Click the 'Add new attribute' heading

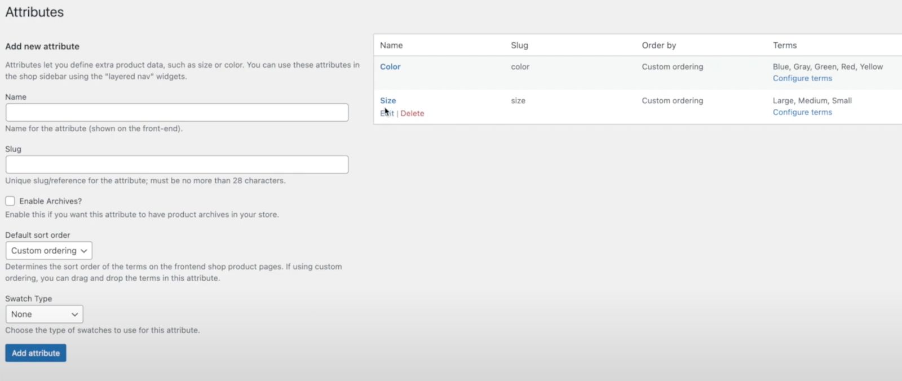click(x=42, y=46)
